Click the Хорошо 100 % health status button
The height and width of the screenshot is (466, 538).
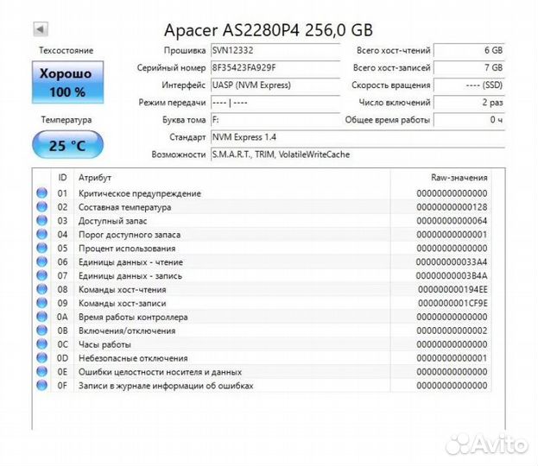(67, 82)
